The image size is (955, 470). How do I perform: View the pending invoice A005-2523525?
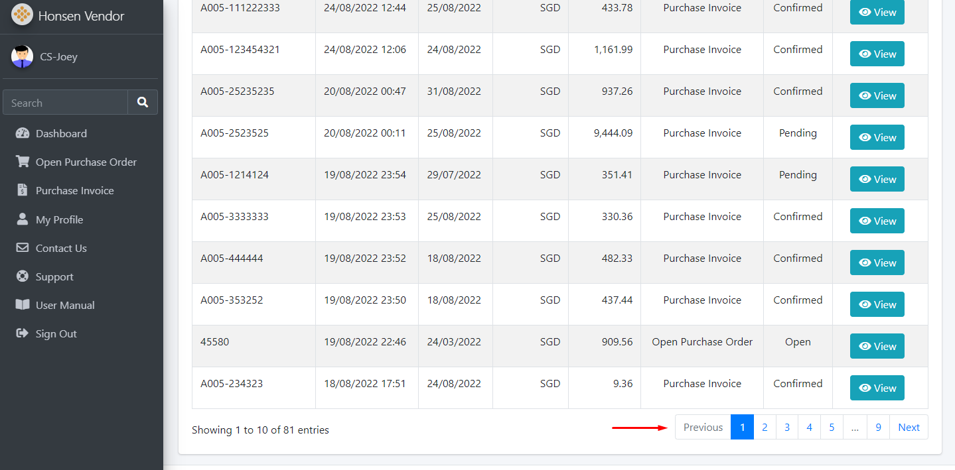click(877, 138)
